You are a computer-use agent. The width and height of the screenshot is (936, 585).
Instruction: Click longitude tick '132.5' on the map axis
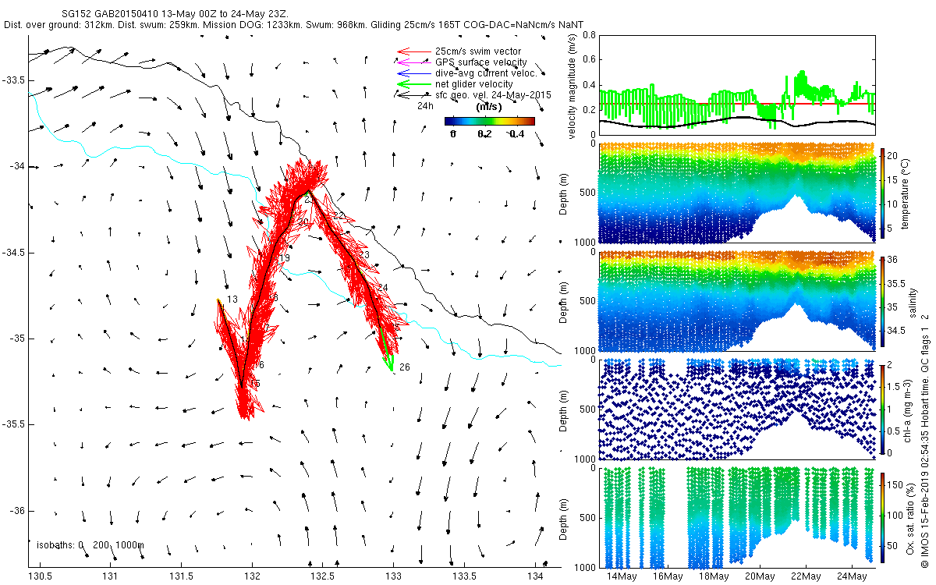point(323,576)
